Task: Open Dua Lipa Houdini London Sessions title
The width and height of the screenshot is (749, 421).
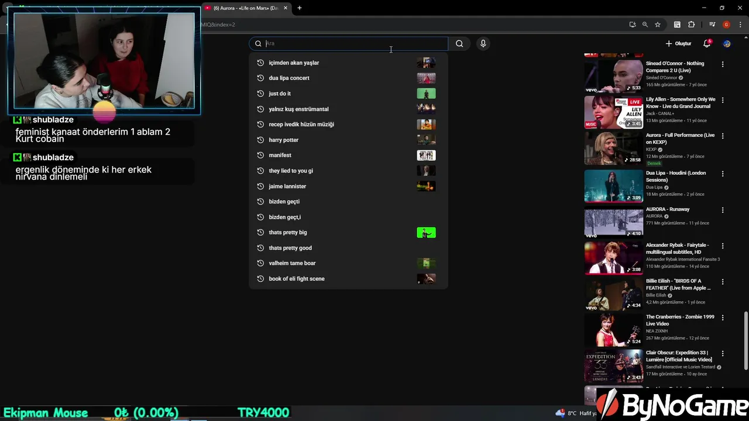Action: [x=676, y=177]
